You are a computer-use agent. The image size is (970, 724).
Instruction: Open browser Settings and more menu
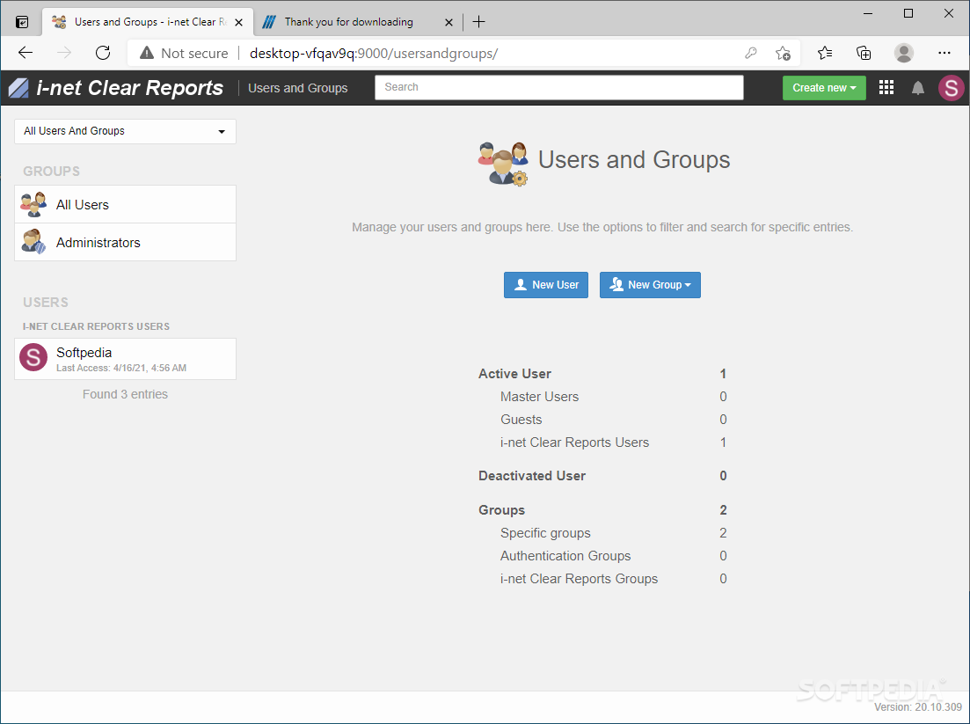pos(944,53)
